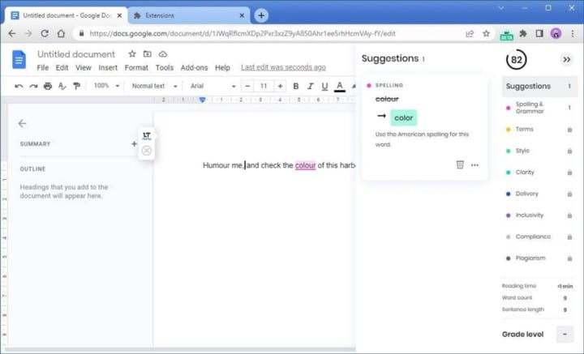Apply Italic formatting
The image size is (584, 354).
point(310,86)
